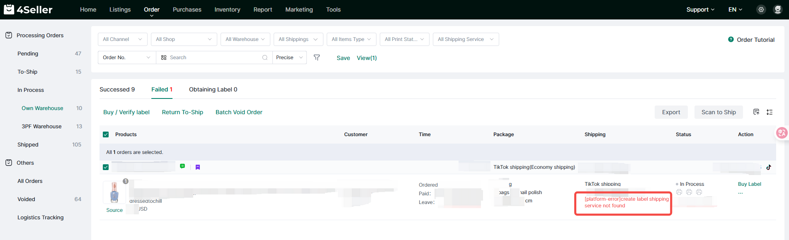Click the export list icon beside Scan to Ship
The image size is (789, 240).
[756, 112]
